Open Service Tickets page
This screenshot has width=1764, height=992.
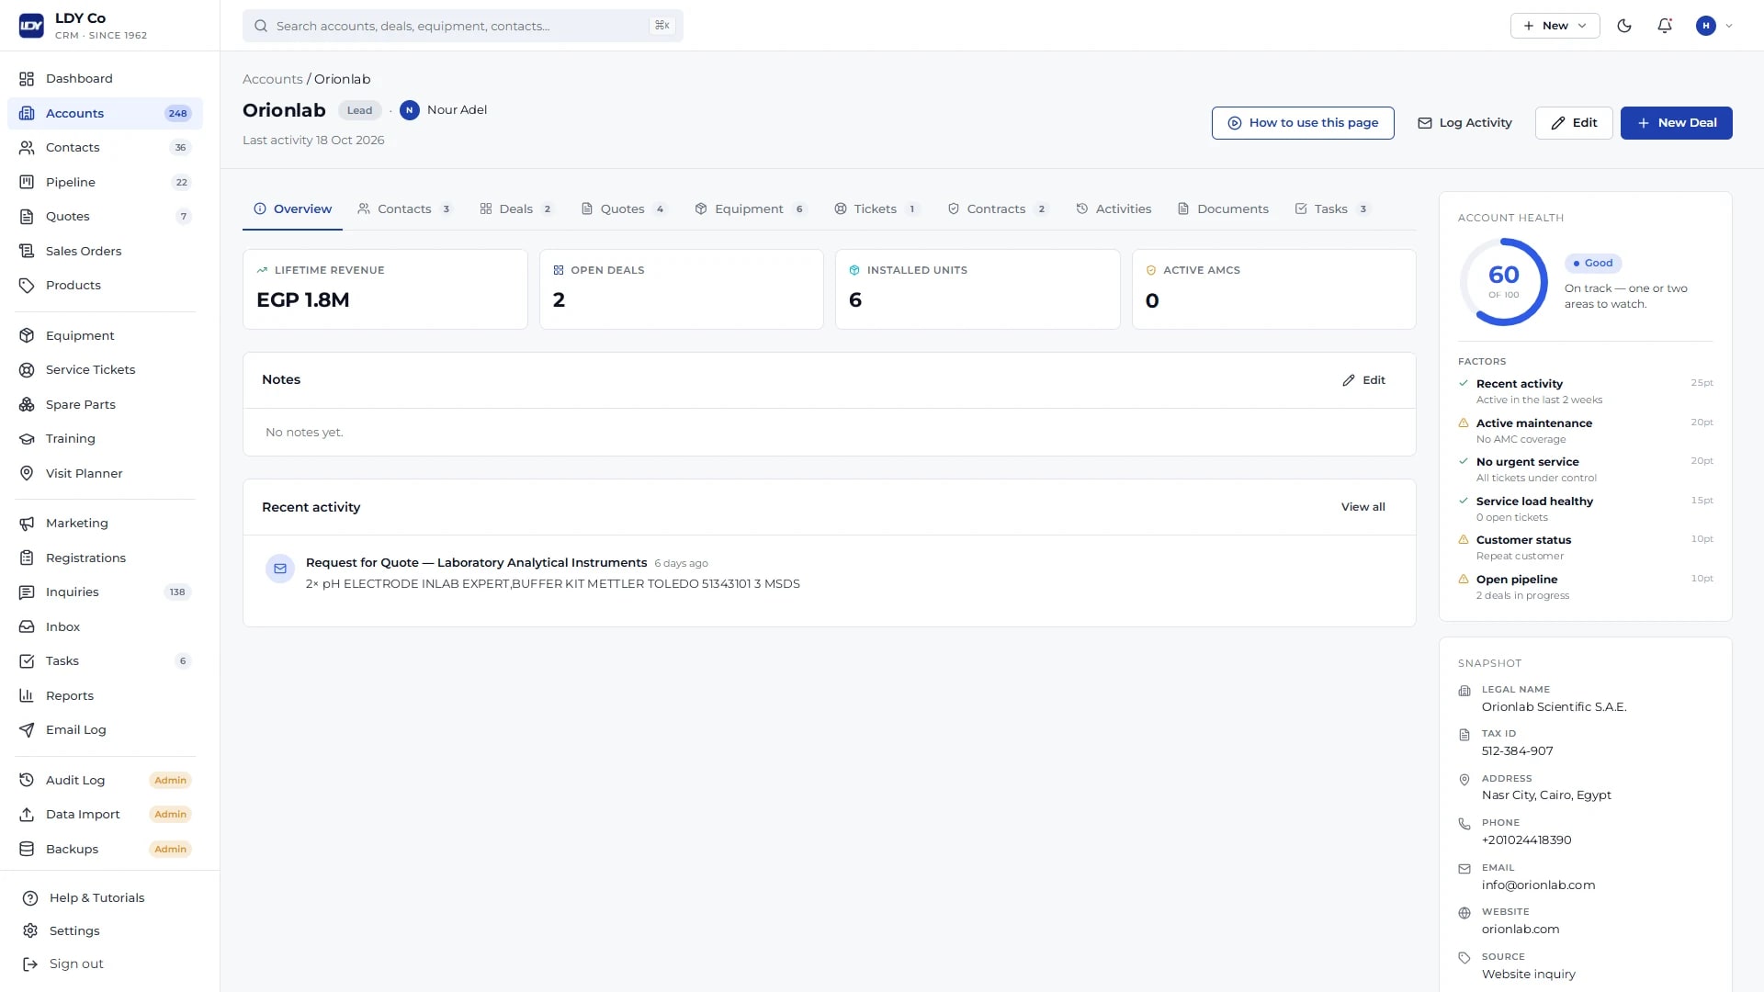point(105,370)
